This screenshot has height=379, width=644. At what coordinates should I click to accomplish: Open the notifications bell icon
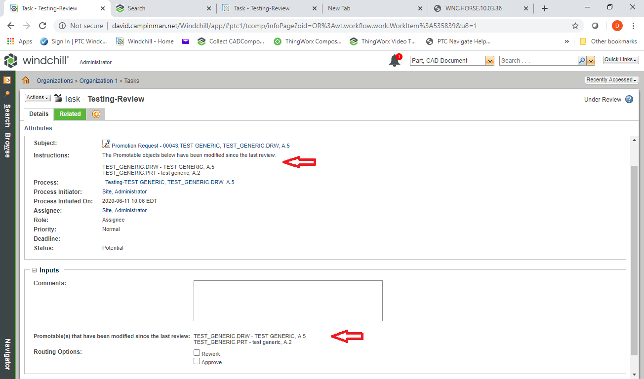pos(394,59)
